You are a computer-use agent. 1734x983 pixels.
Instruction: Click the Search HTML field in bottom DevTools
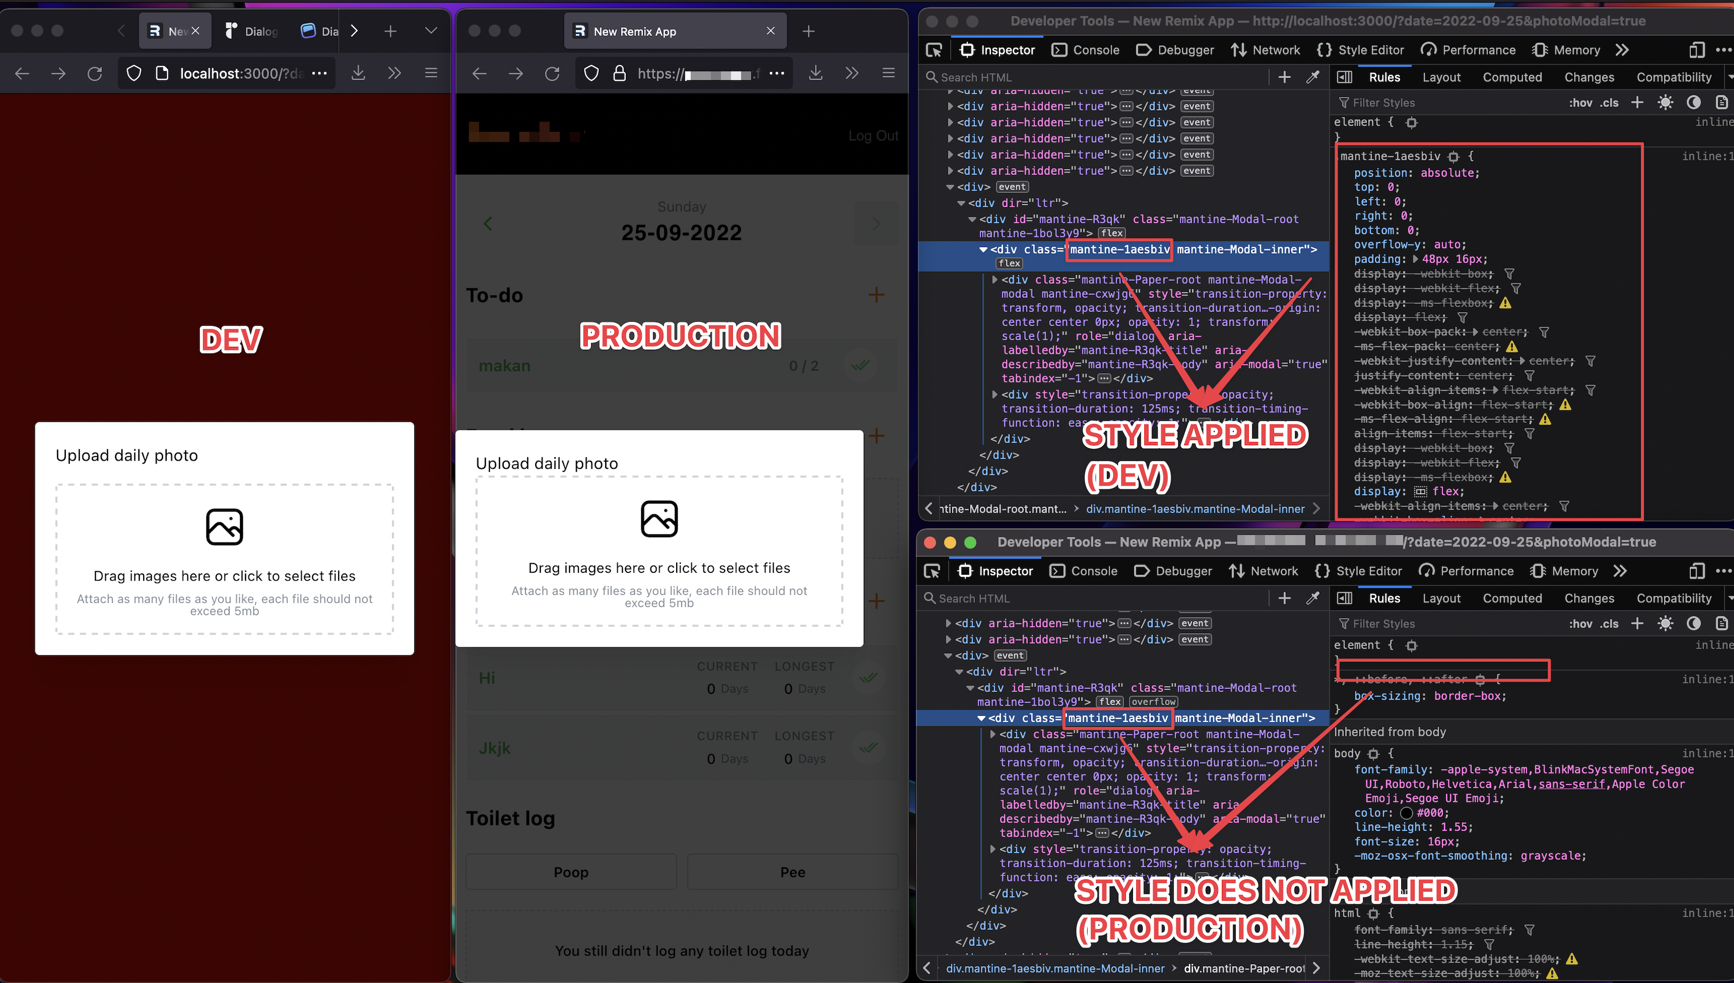point(1093,598)
